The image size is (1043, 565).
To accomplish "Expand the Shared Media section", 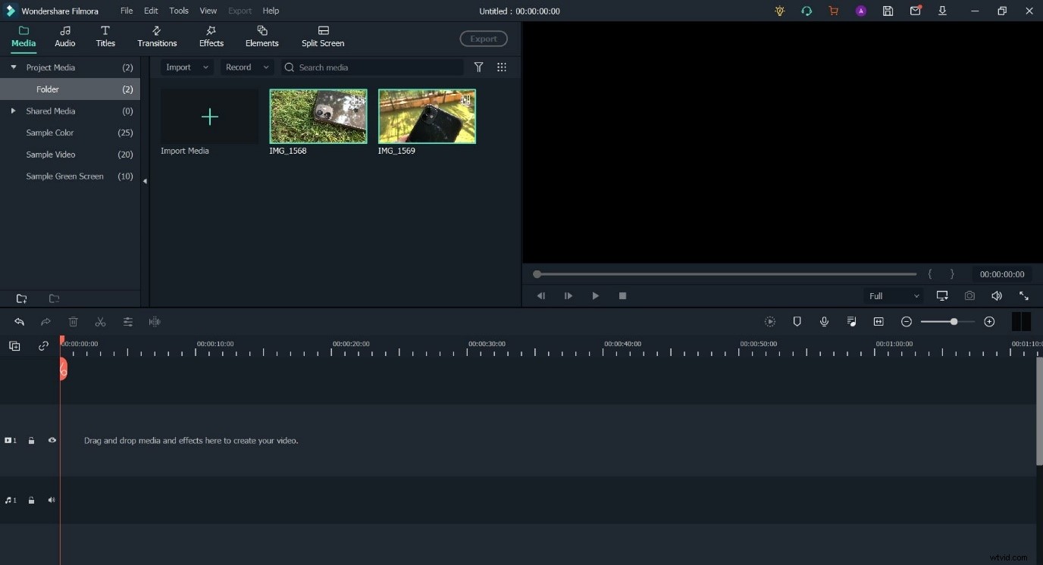I will [x=13, y=111].
